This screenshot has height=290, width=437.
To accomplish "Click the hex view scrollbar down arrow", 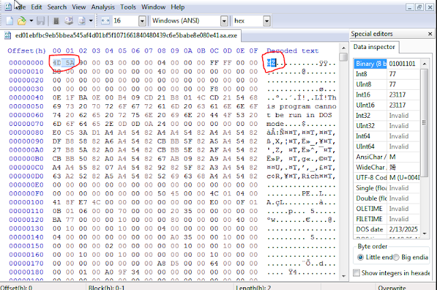I will pyautogui.click(x=343, y=276).
